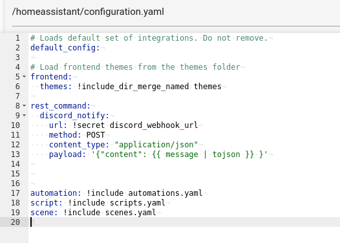Image resolution: width=340 pixels, height=243 pixels.
Task: Click '!include_dir_merge_named themes' value
Action: (149, 87)
